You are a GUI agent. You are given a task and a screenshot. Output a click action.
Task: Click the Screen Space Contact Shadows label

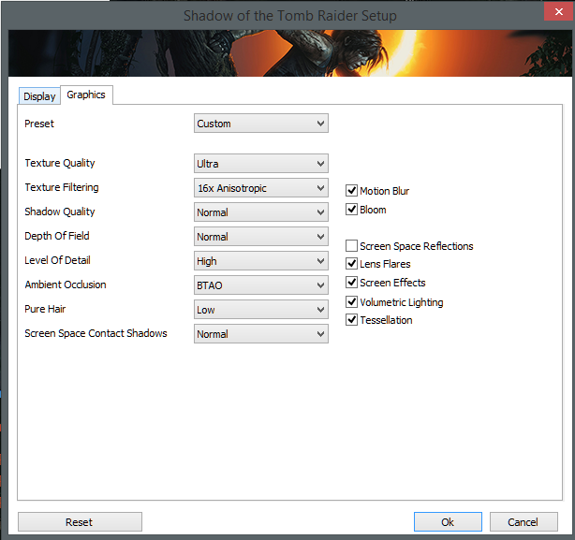tap(96, 333)
